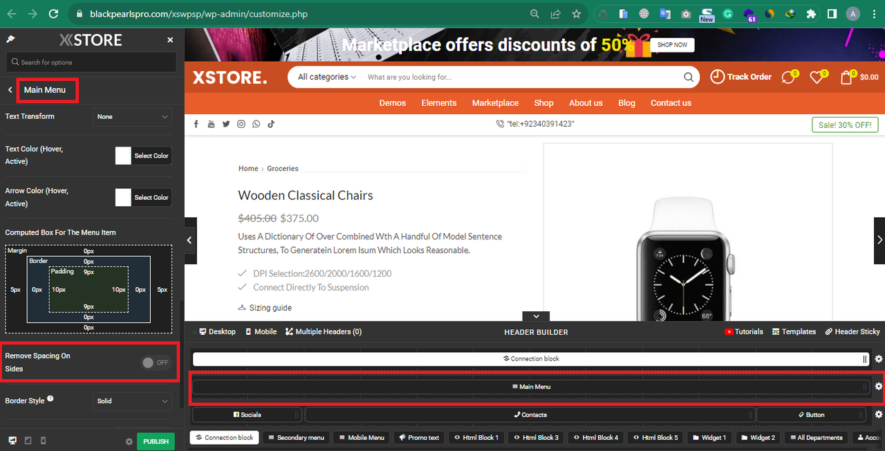885x451 pixels.
Task: Select Mobile tab in header builder
Action: pos(261,332)
